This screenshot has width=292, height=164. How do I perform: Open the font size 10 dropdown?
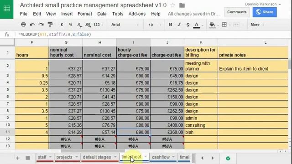pyautogui.click(x=155, y=25)
